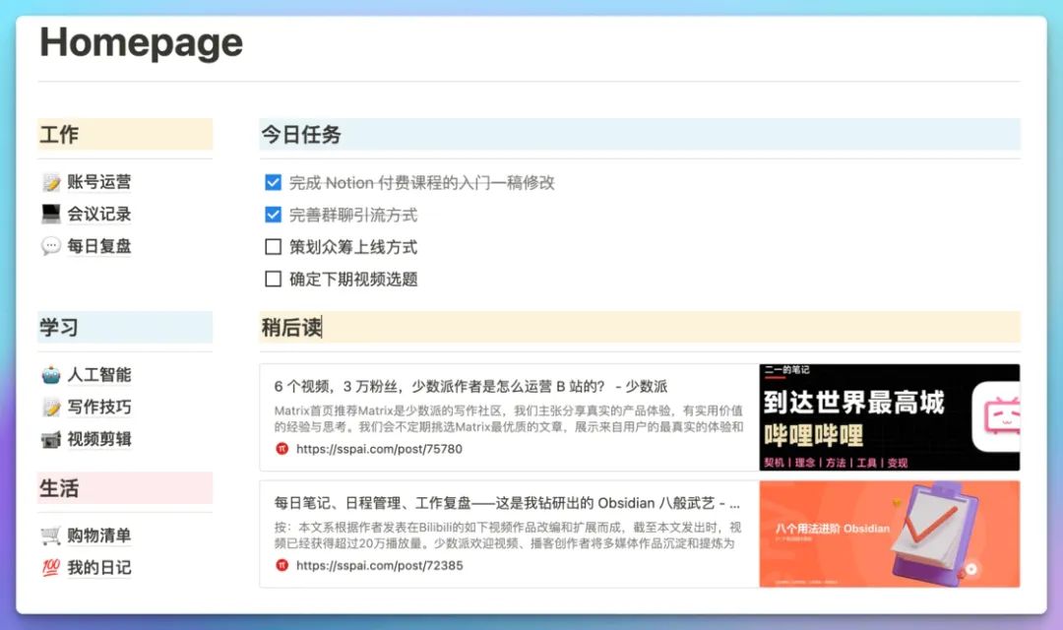This screenshot has width=1063, height=630.
Task: Click the URL https://sspai.com/post/75780
Action: (x=379, y=449)
